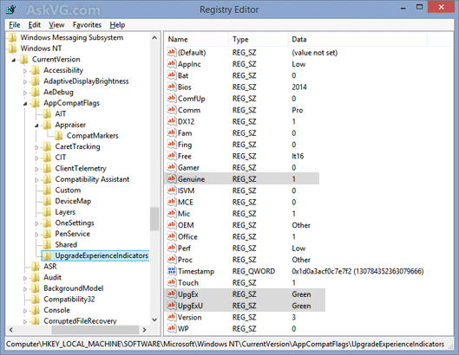459x355 pixels.
Task: Click the folder icon beside DeviceMap
Action: coord(47,201)
